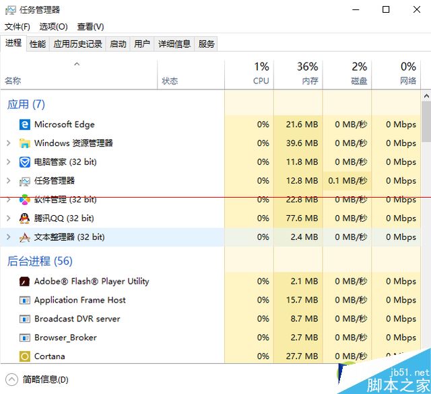Click the Adobe Flash Player Utility icon
This screenshot has height=394, width=431.
coord(25,282)
